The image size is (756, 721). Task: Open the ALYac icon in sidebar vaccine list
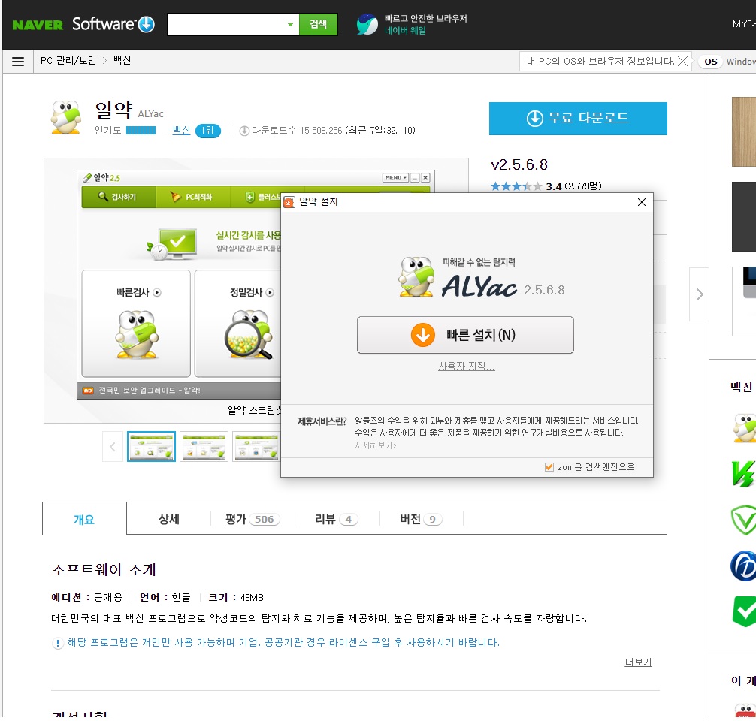click(x=744, y=427)
